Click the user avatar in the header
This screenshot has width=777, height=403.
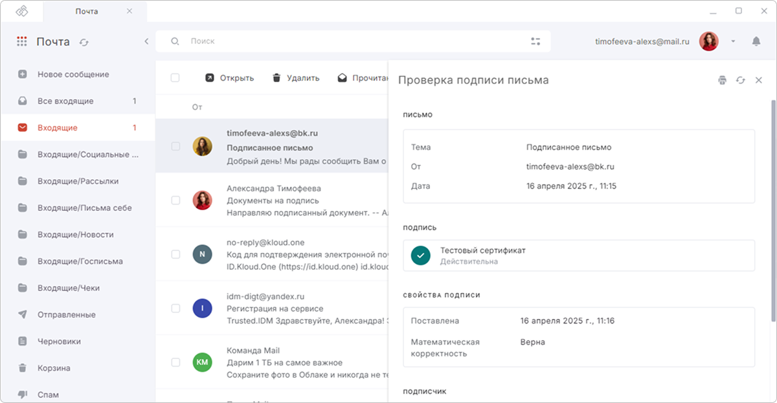click(709, 41)
